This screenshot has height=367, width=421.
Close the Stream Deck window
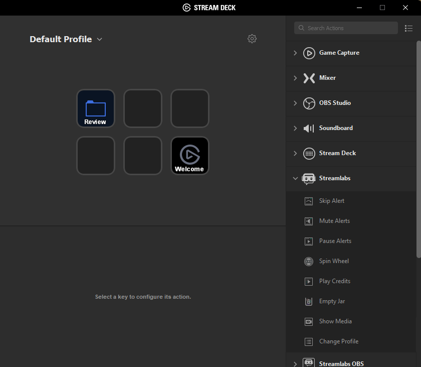[405, 8]
